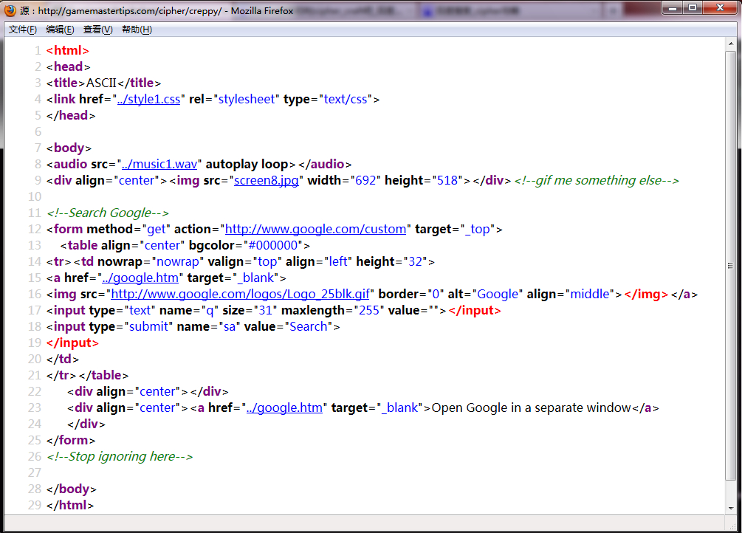
Task: Click the "middle" align value on line 16
Action: point(590,294)
